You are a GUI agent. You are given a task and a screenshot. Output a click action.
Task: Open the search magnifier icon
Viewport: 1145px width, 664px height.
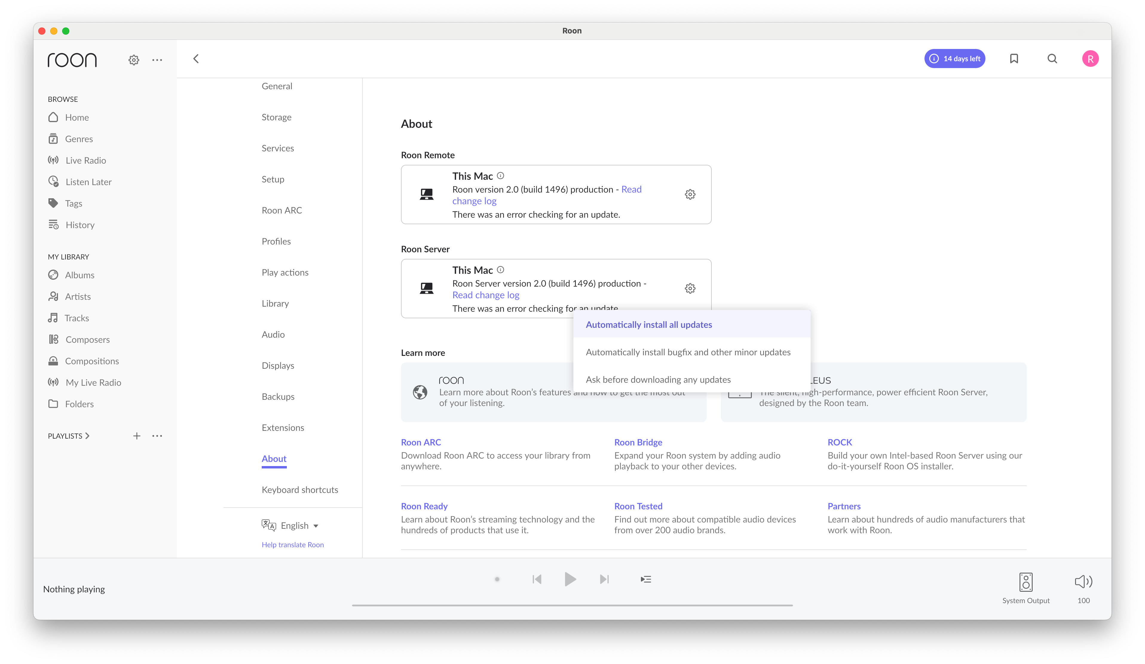coord(1052,59)
